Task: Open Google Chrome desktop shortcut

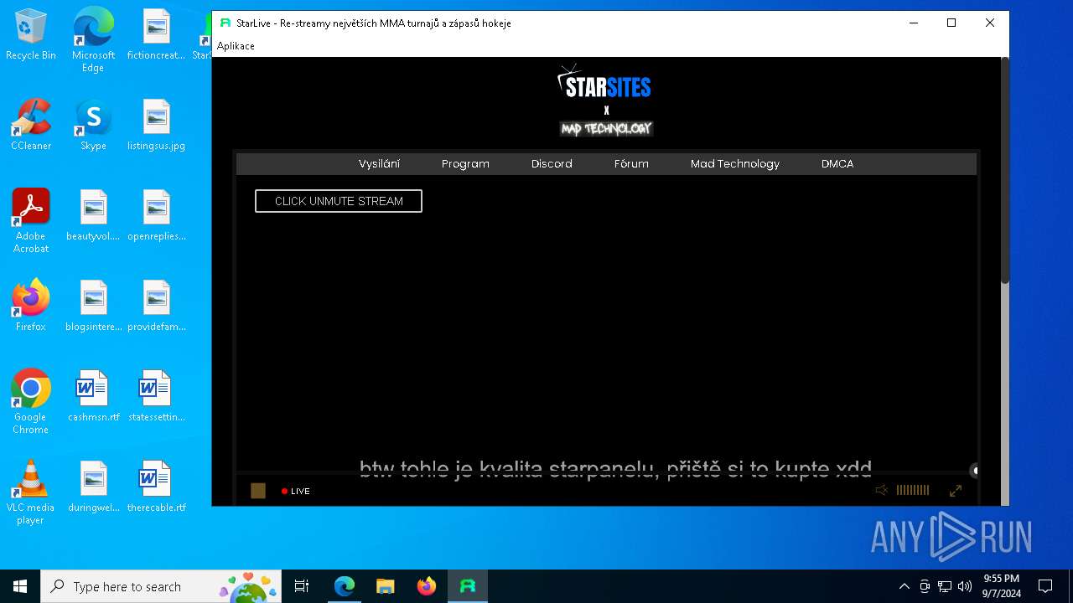Action: [31, 402]
